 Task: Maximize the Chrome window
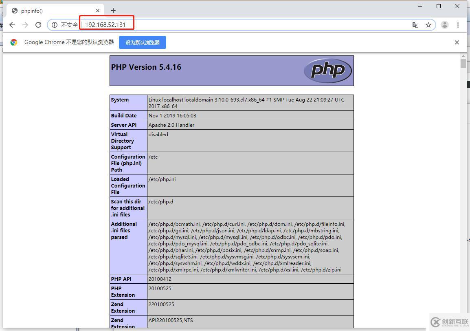tap(439, 6)
